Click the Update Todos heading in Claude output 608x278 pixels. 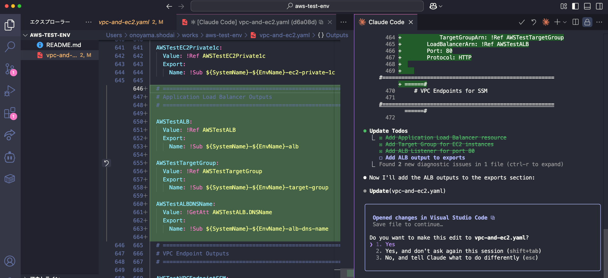point(388,131)
